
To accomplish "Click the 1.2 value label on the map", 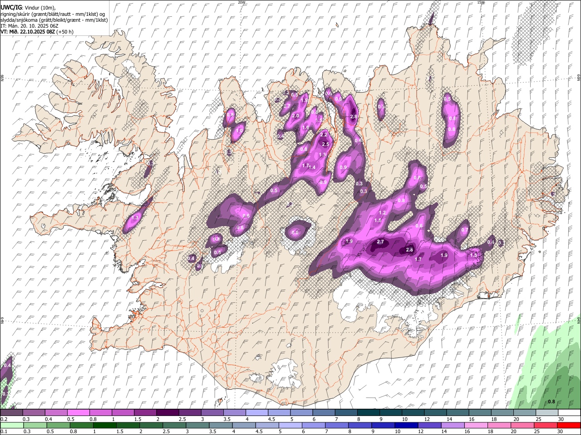I will (x=382, y=213).
